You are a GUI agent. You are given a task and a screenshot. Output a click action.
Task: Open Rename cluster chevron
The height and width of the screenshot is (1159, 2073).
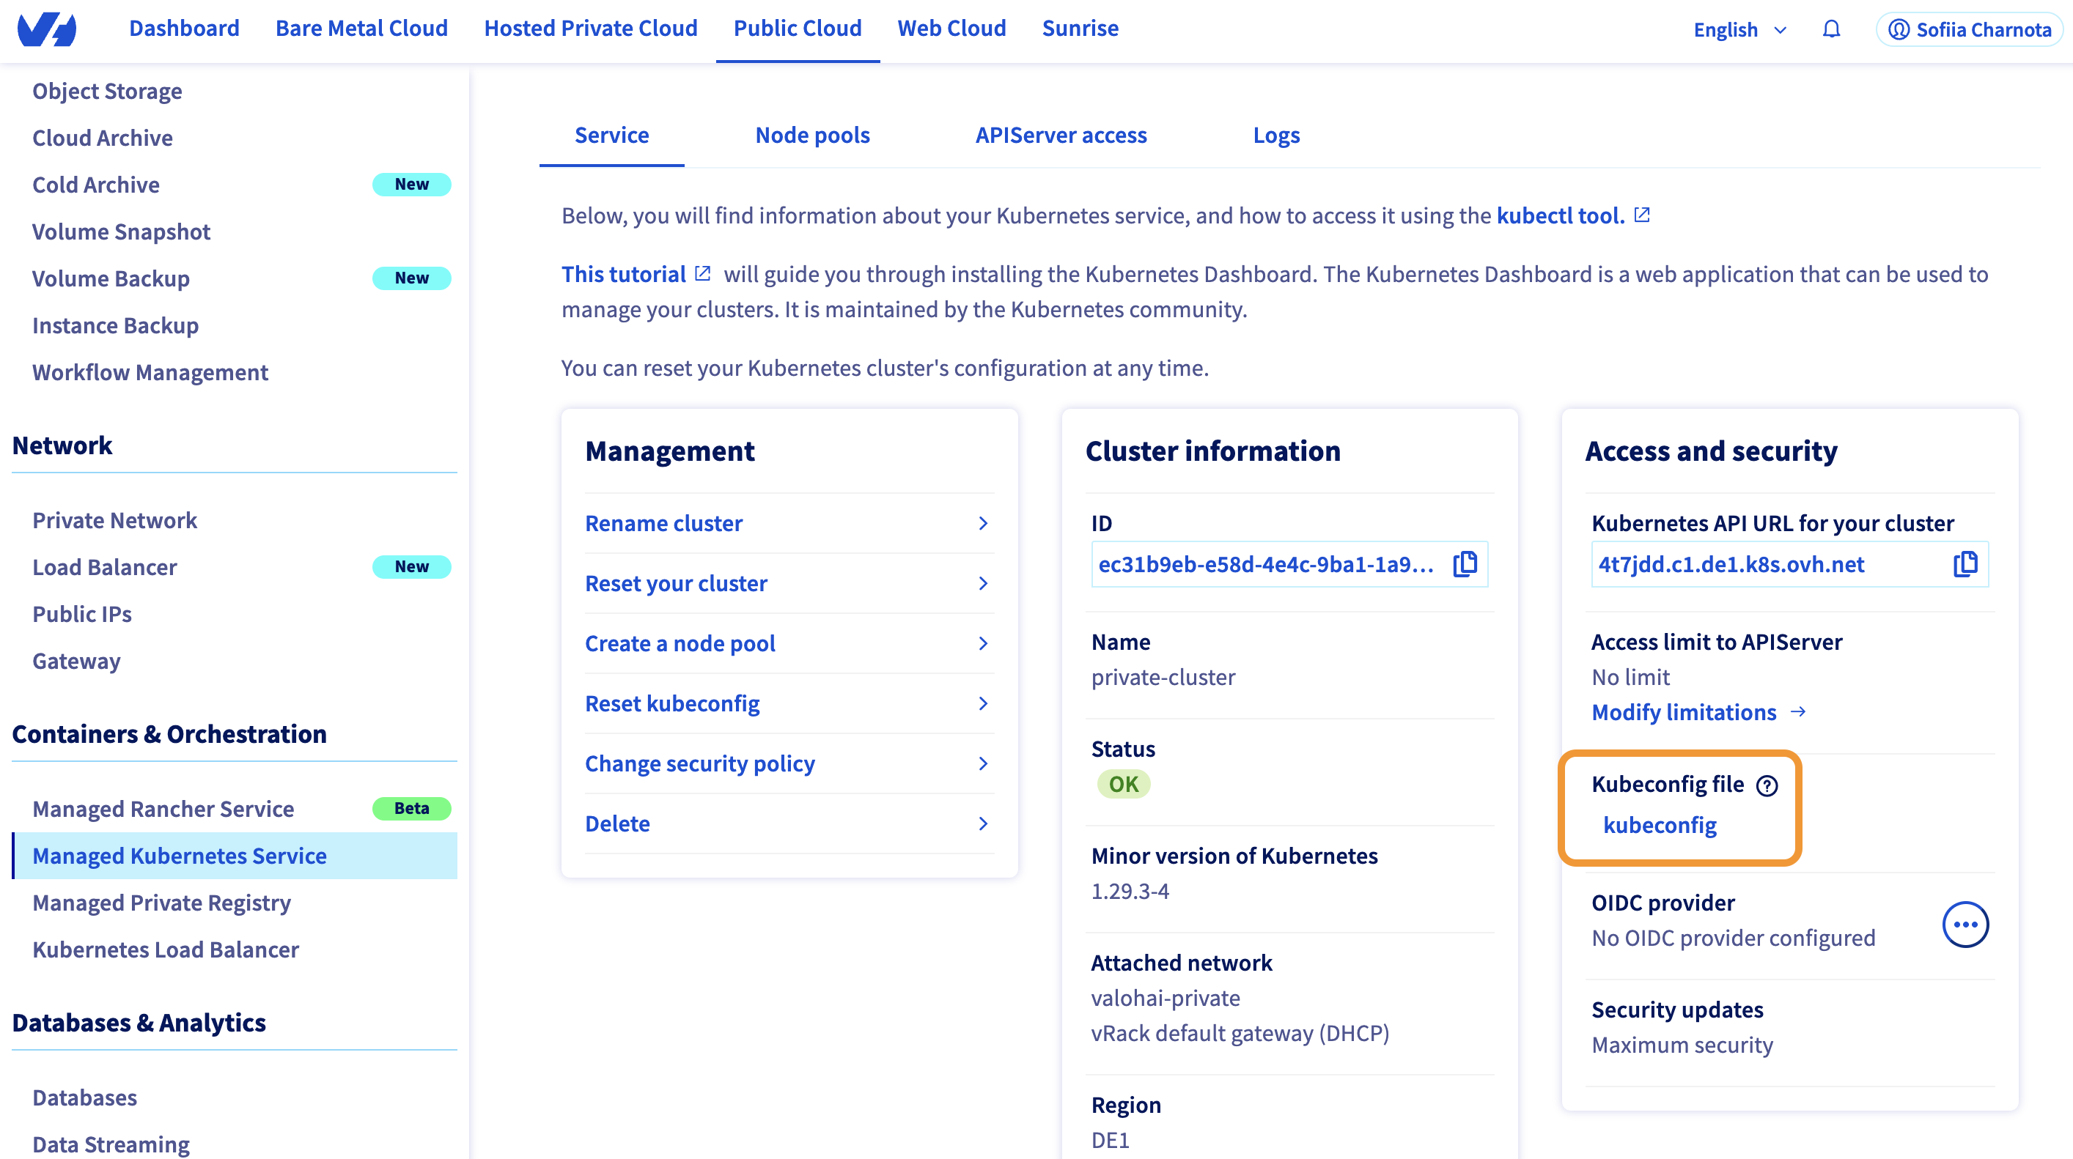(x=982, y=524)
